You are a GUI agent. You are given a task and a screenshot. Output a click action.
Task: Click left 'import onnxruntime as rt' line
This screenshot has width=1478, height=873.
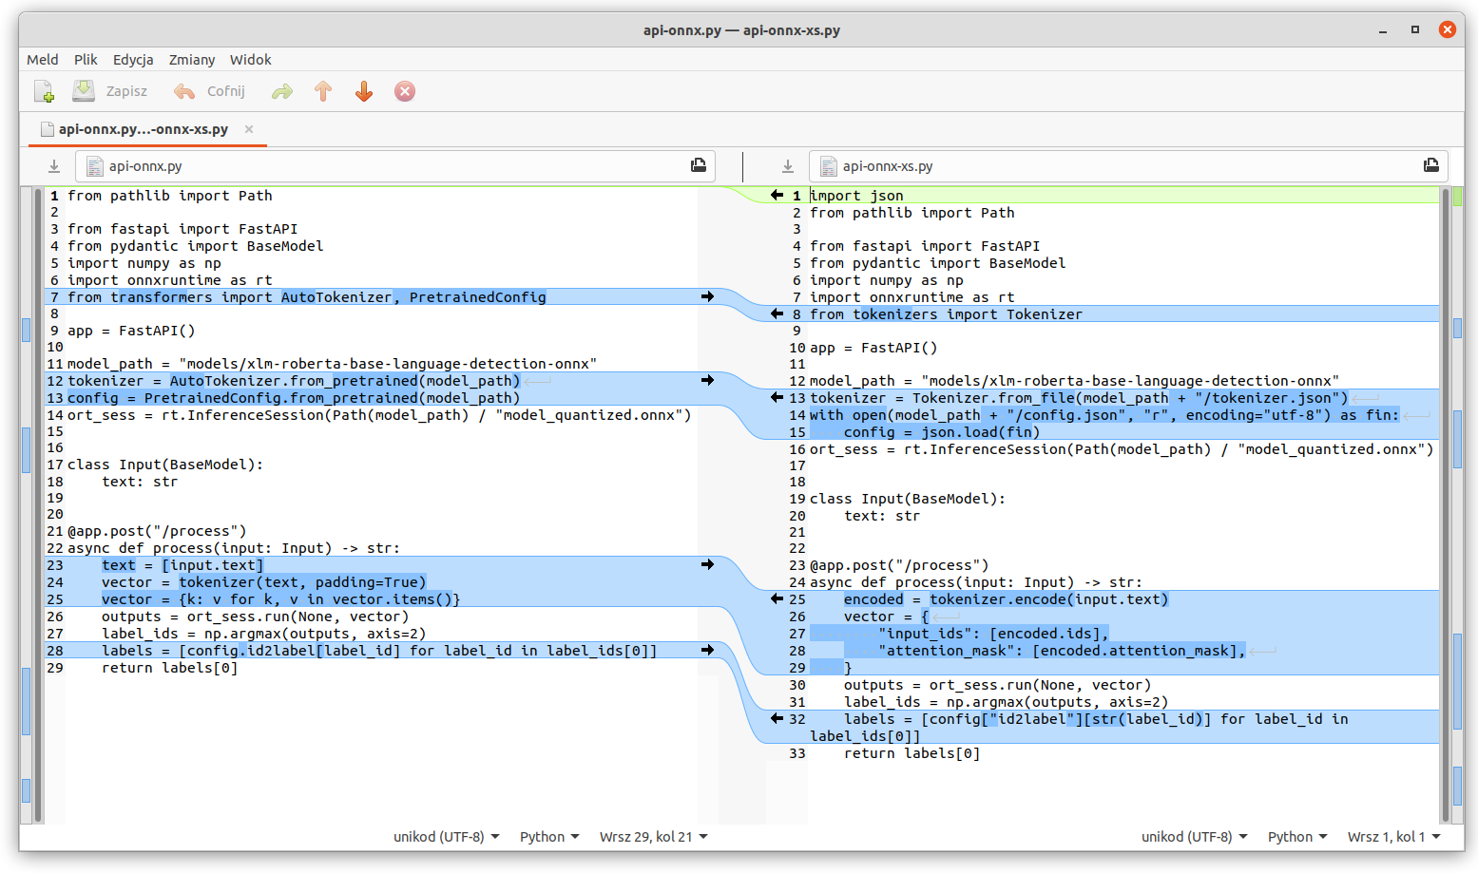tap(170, 280)
